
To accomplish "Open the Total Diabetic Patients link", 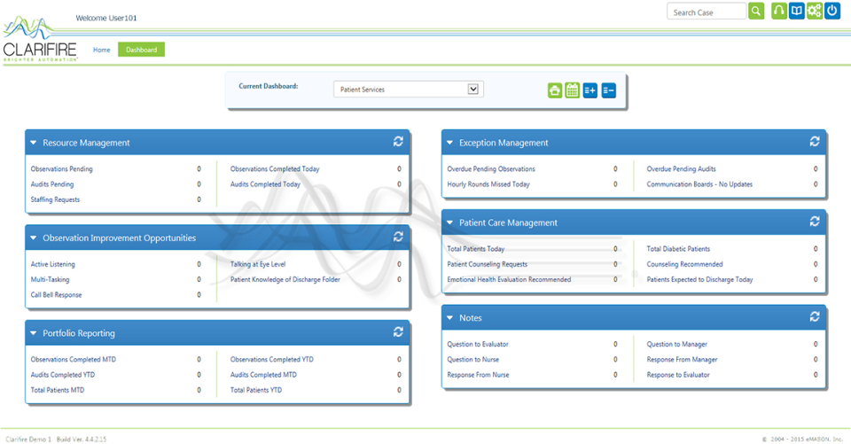I will pos(678,249).
